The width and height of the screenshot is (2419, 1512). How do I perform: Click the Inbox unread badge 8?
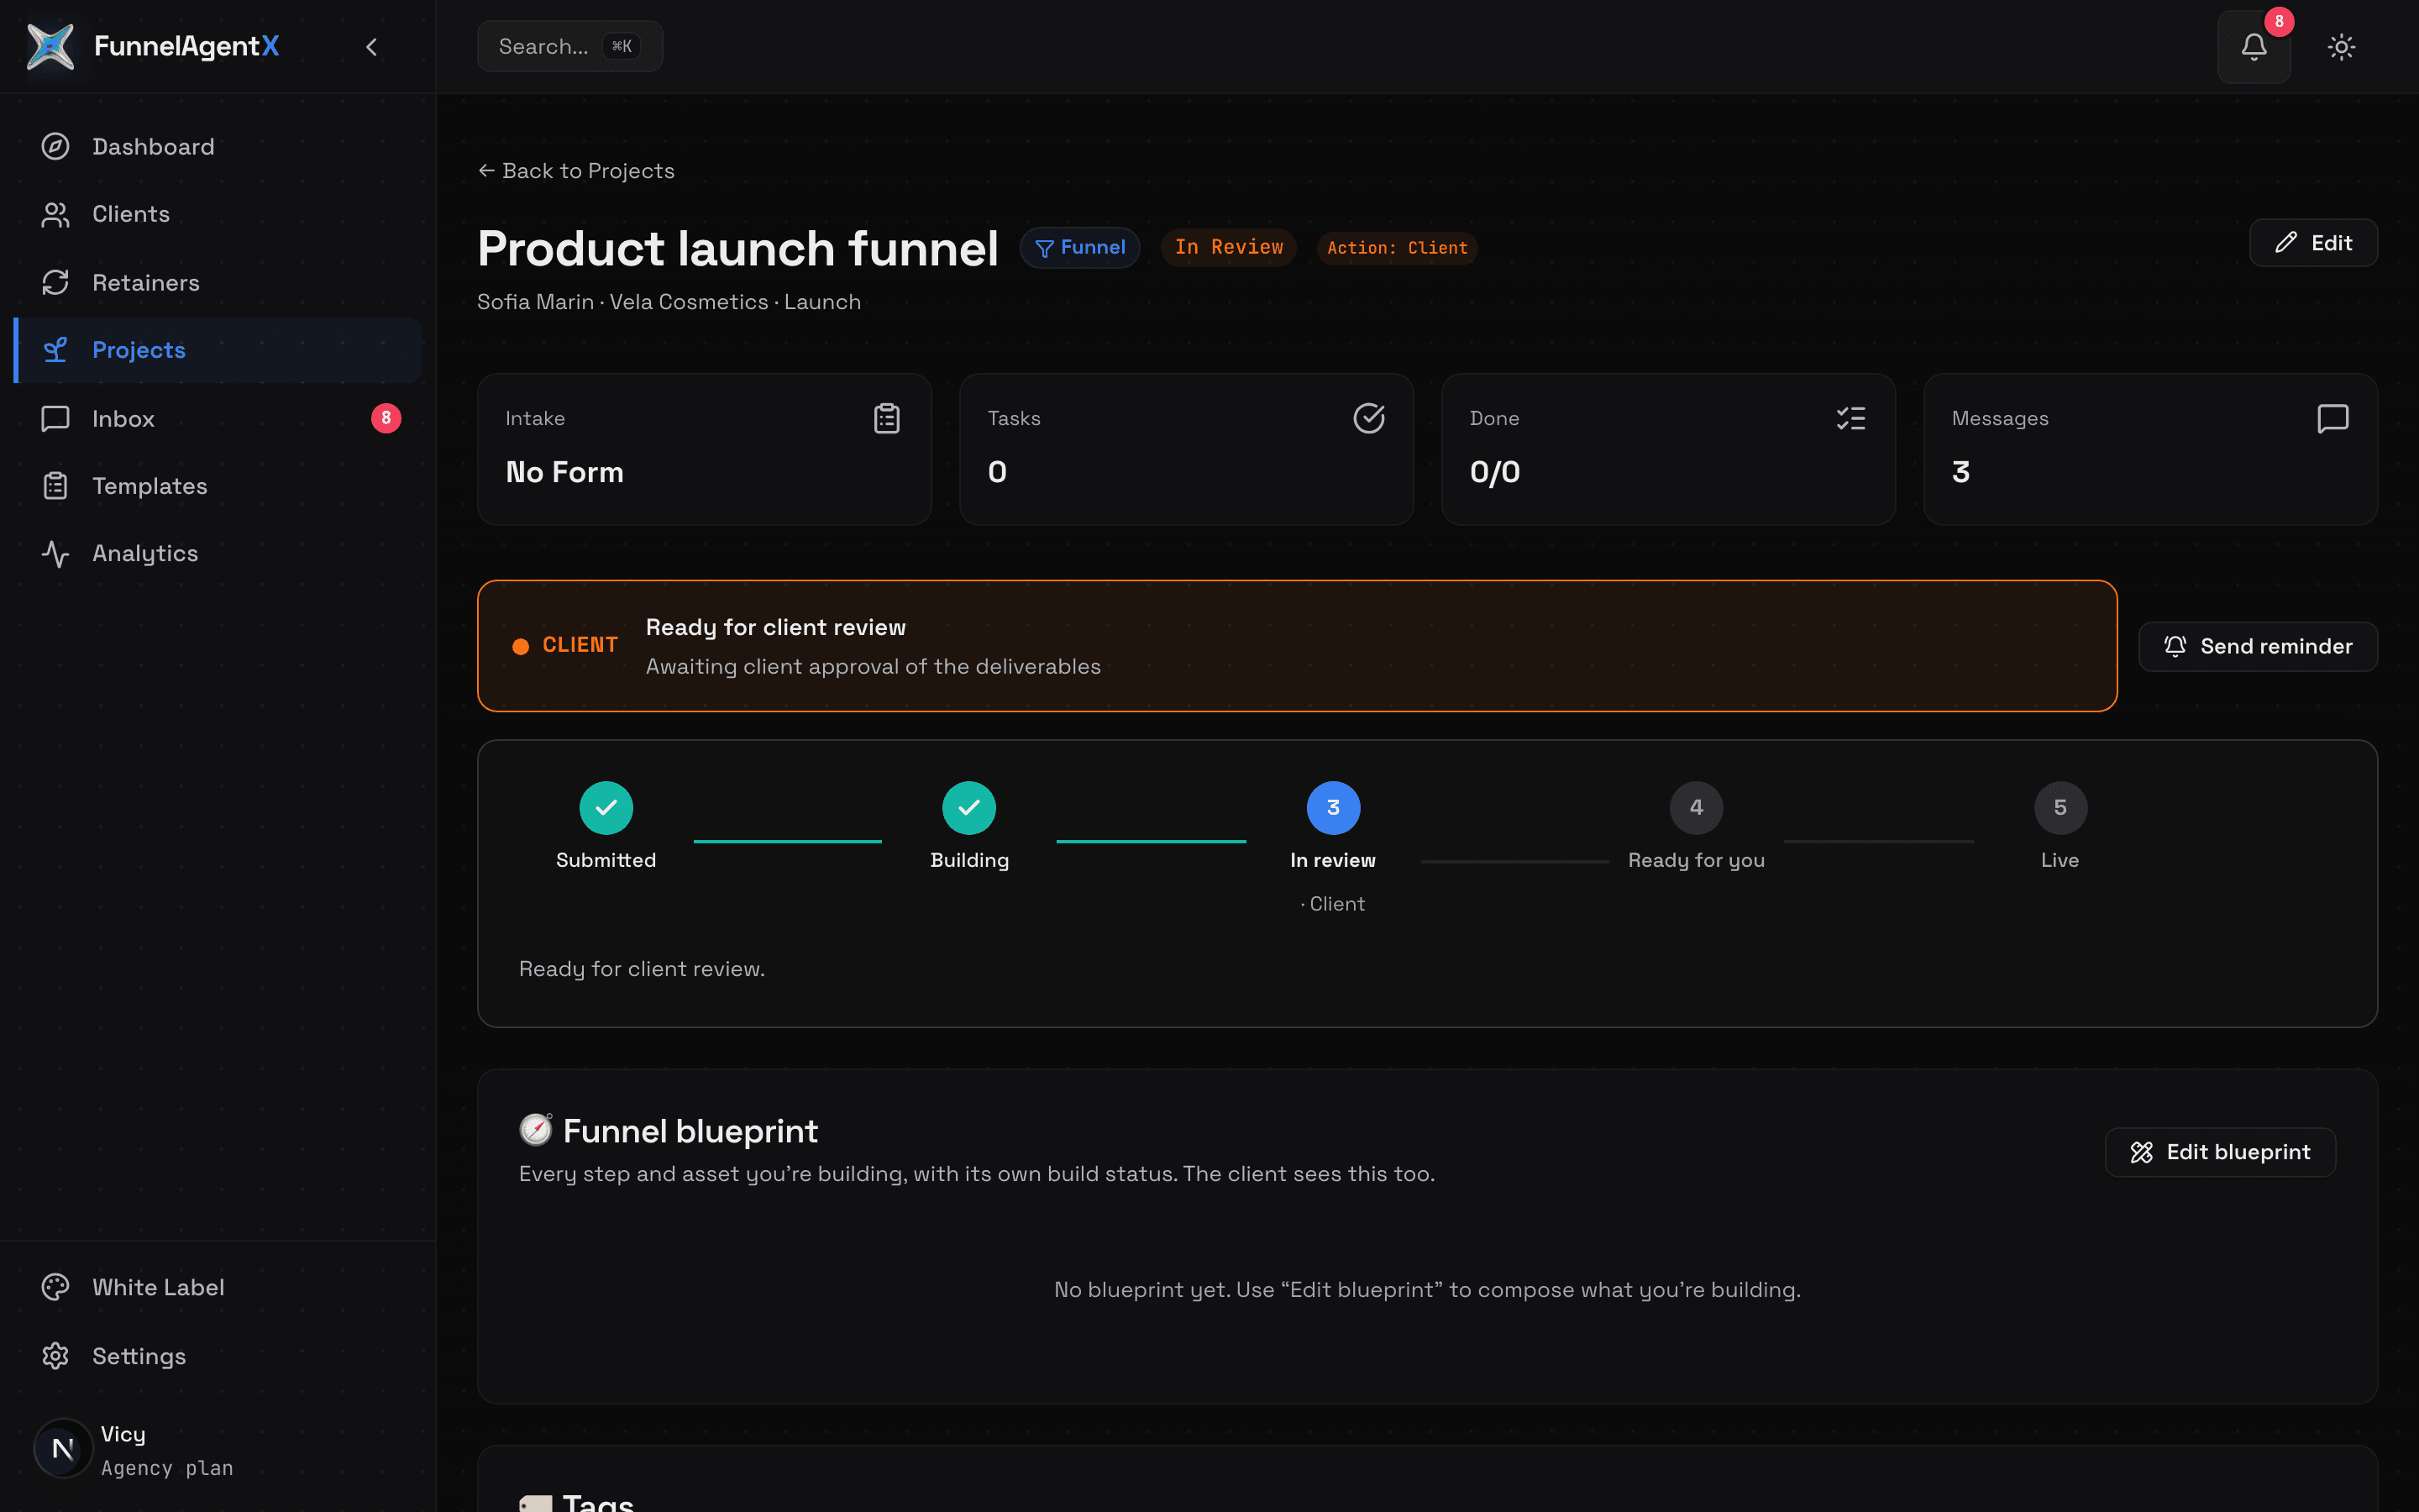(x=386, y=418)
